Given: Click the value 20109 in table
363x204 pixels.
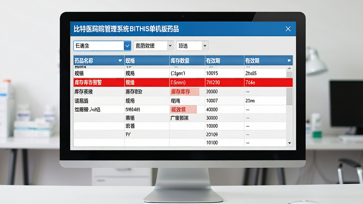Looking at the screenshot, I should pyautogui.click(x=212, y=134).
